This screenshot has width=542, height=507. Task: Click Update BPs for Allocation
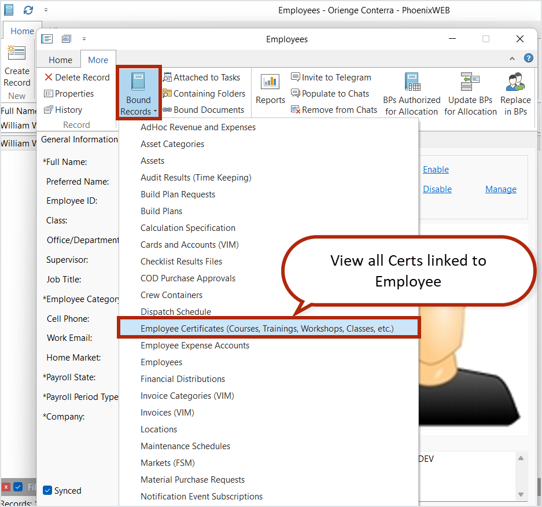click(x=470, y=94)
